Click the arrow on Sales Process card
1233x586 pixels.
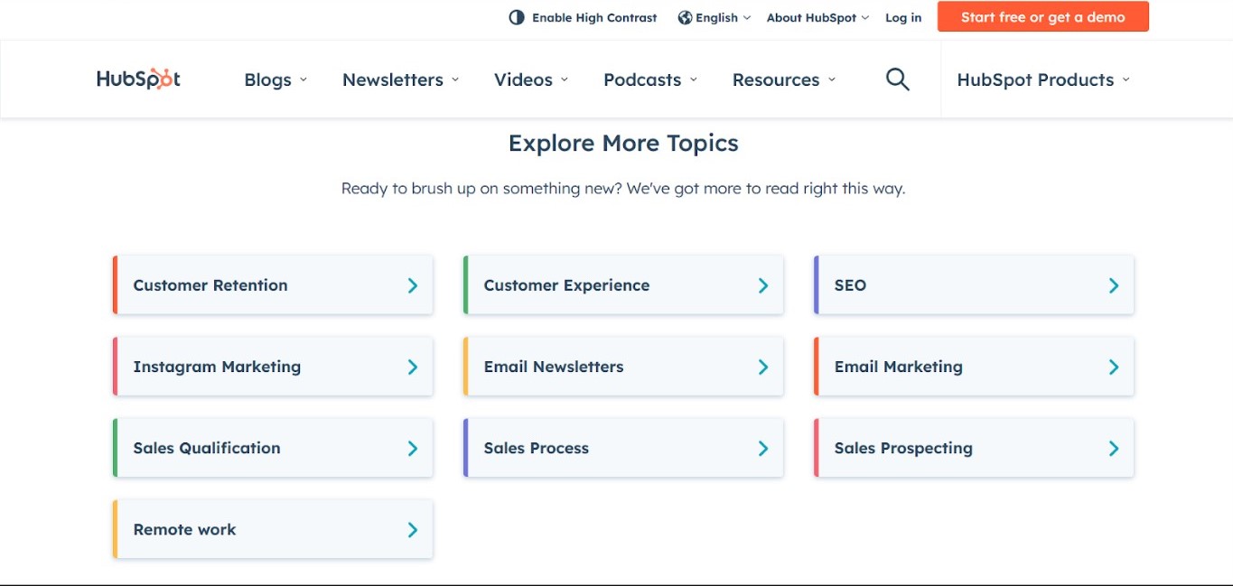(x=763, y=449)
